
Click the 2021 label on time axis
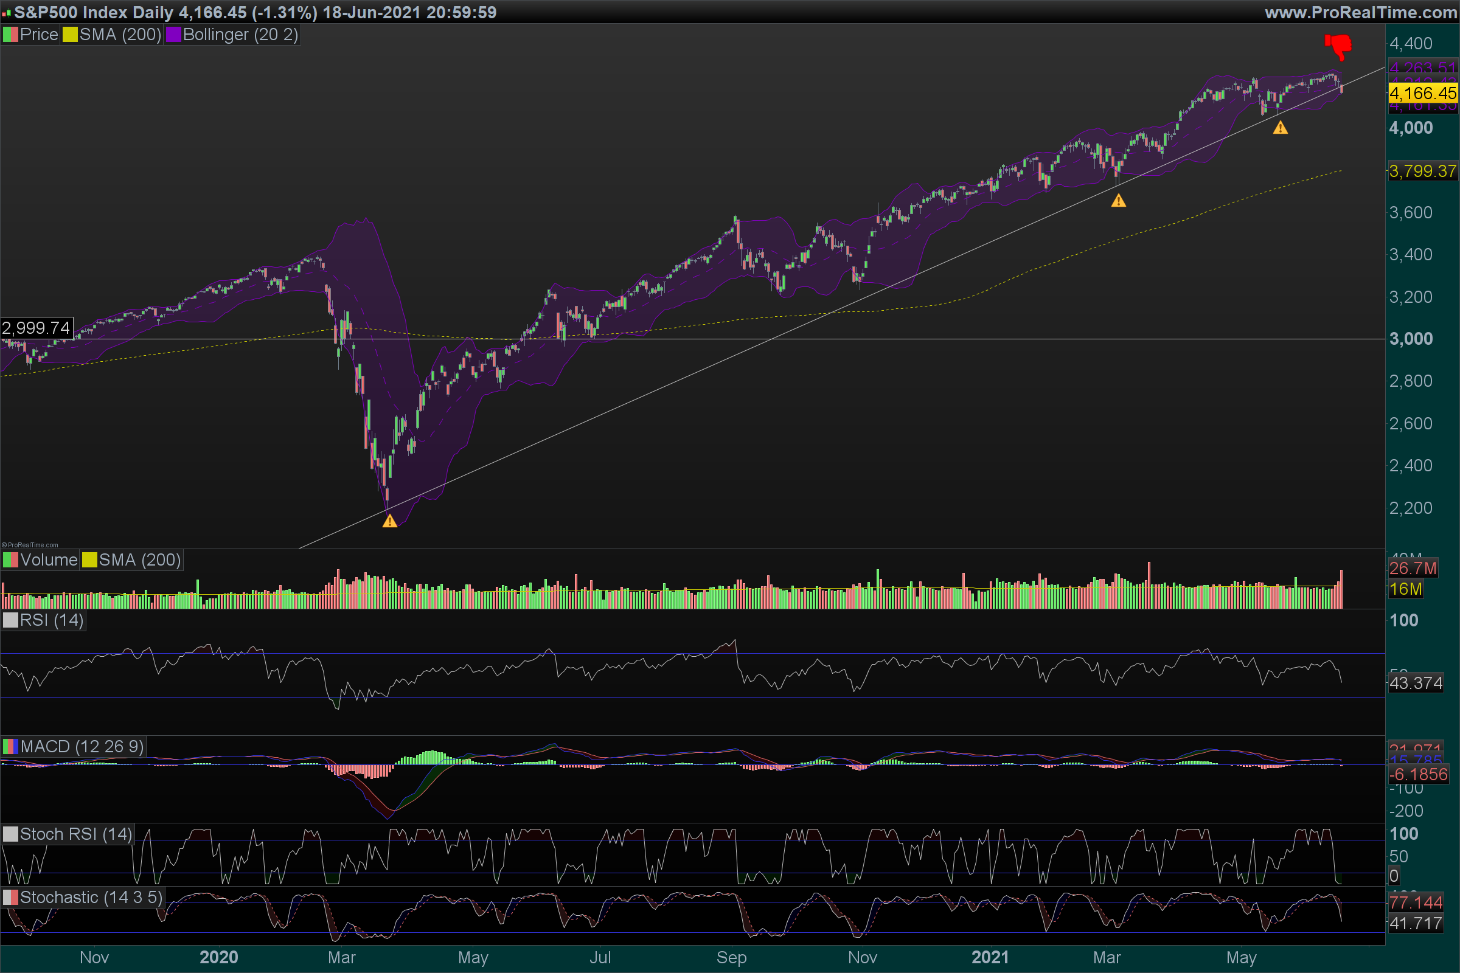[x=990, y=957]
